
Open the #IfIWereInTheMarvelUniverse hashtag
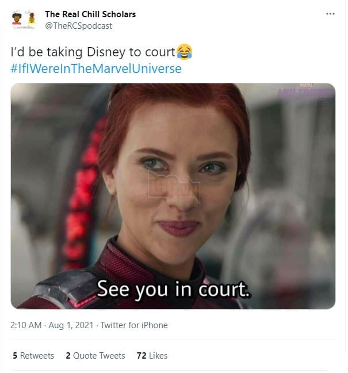coord(96,69)
